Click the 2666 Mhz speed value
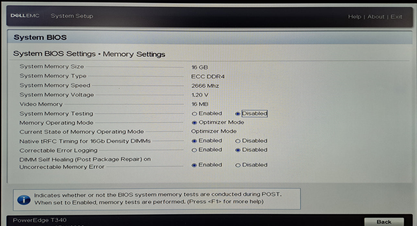The height and width of the screenshot is (226, 417). point(205,86)
